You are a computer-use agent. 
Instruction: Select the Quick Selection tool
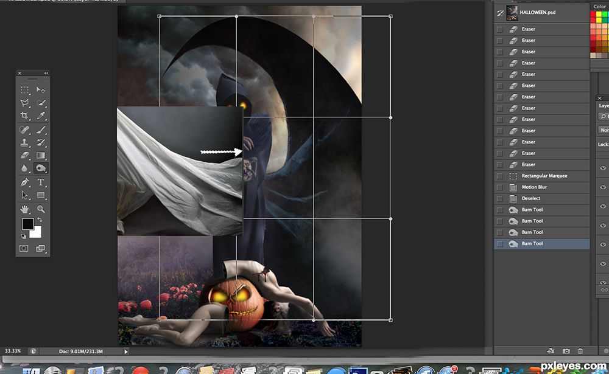[x=41, y=103]
